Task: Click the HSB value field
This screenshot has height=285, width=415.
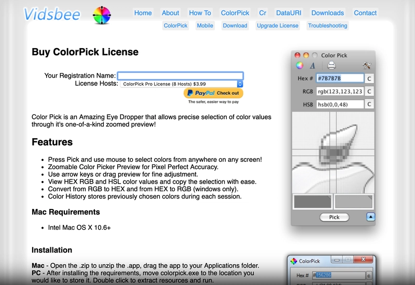Action: tap(340, 104)
